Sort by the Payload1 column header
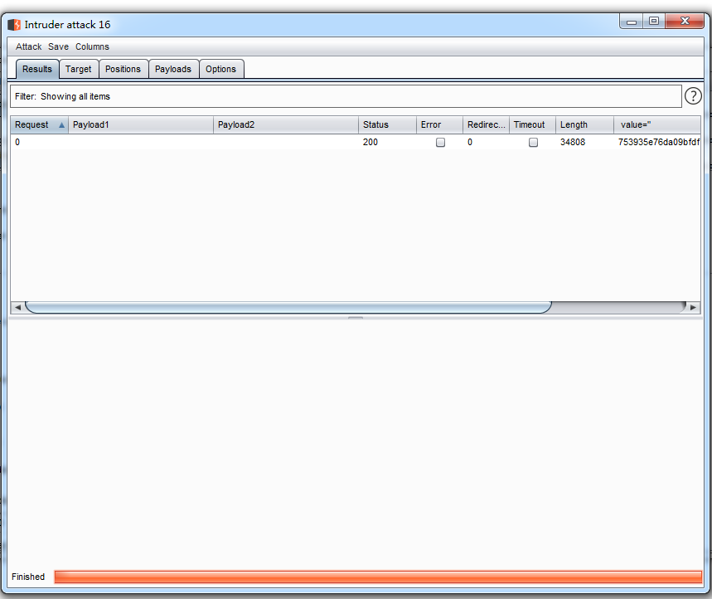Image resolution: width=712 pixels, height=599 pixels. pos(141,125)
